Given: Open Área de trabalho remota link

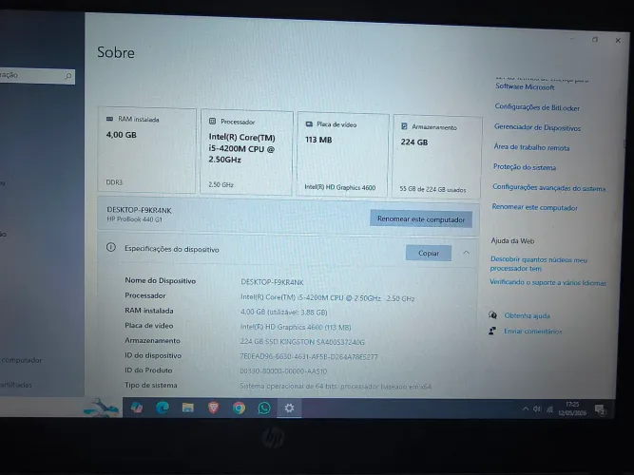Looking at the screenshot, I should coord(531,147).
